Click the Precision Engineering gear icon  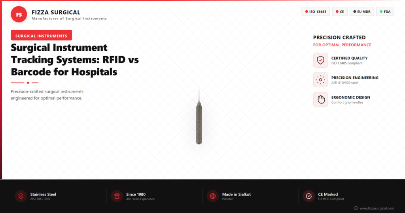pos(320,80)
